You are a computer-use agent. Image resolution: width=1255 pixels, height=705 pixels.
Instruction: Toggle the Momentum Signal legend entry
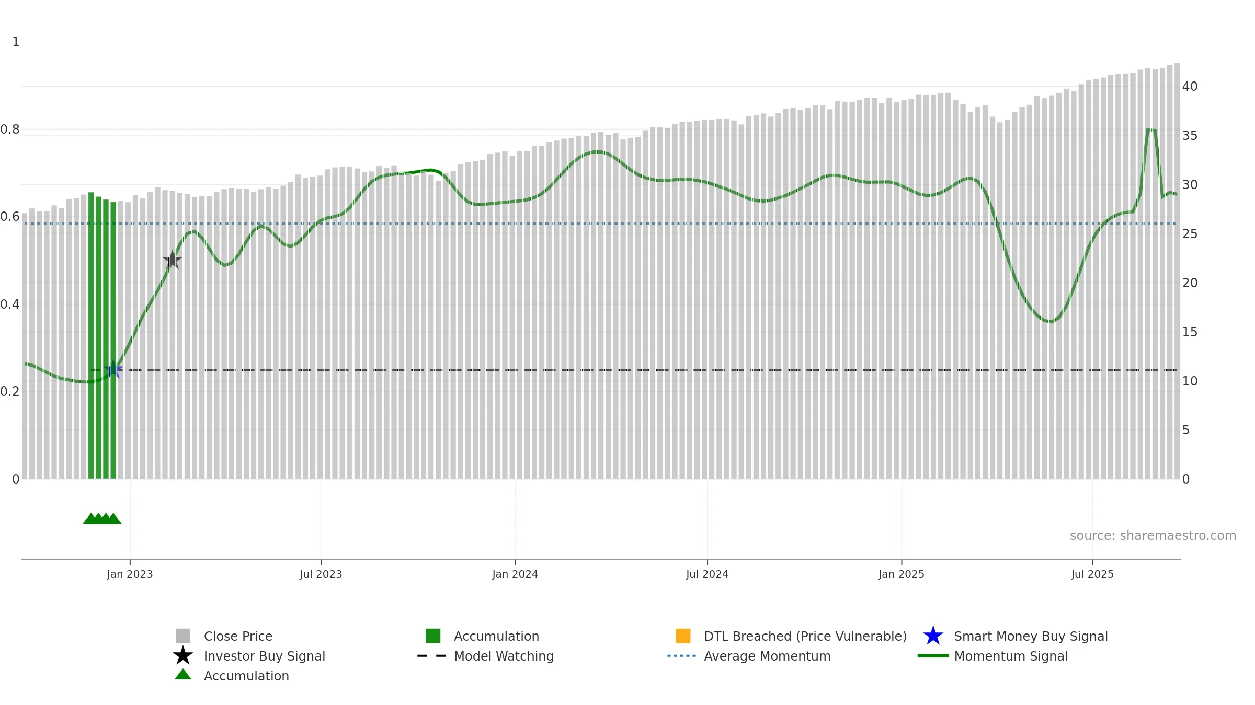coord(992,656)
